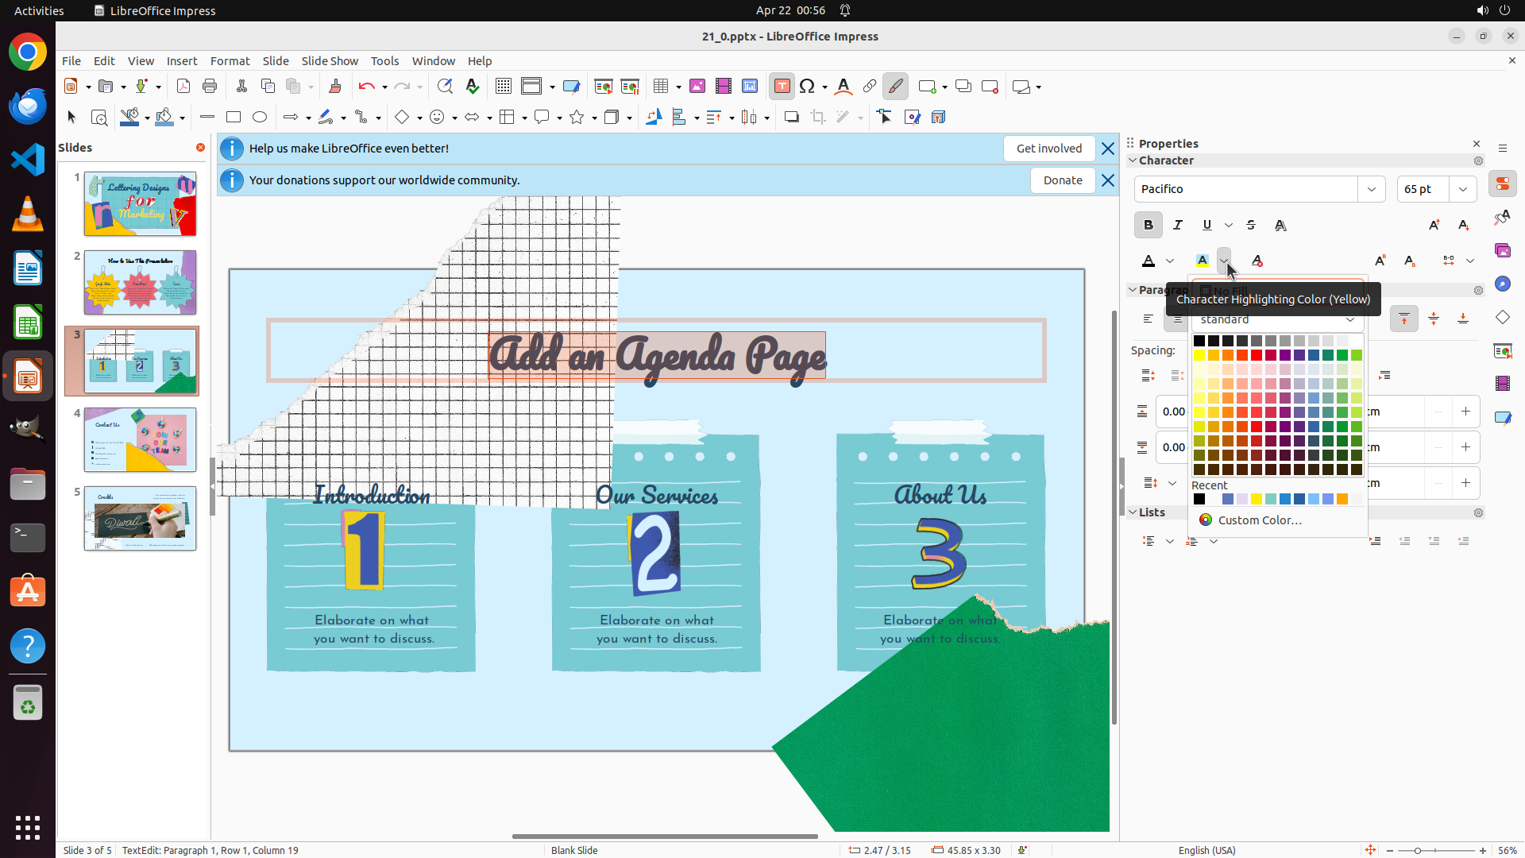The height and width of the screenshot is (858, 1525).
Task: Collapse the Lists section in Properties
Action: pos(1133,512)
